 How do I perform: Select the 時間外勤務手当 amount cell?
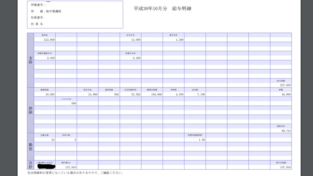pyautogui.click(x=51, y=58)
